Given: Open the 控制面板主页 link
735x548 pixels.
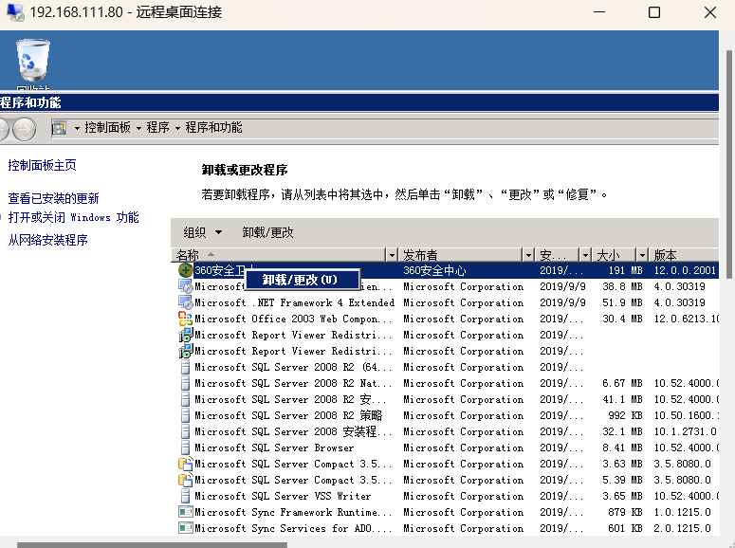Looking at the screenshot, I should pyautogui.click(x=42, y=165).
